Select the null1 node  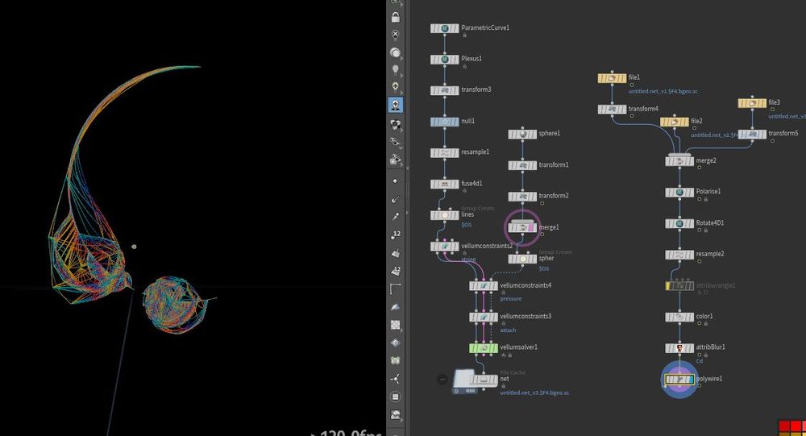(444, 122)
